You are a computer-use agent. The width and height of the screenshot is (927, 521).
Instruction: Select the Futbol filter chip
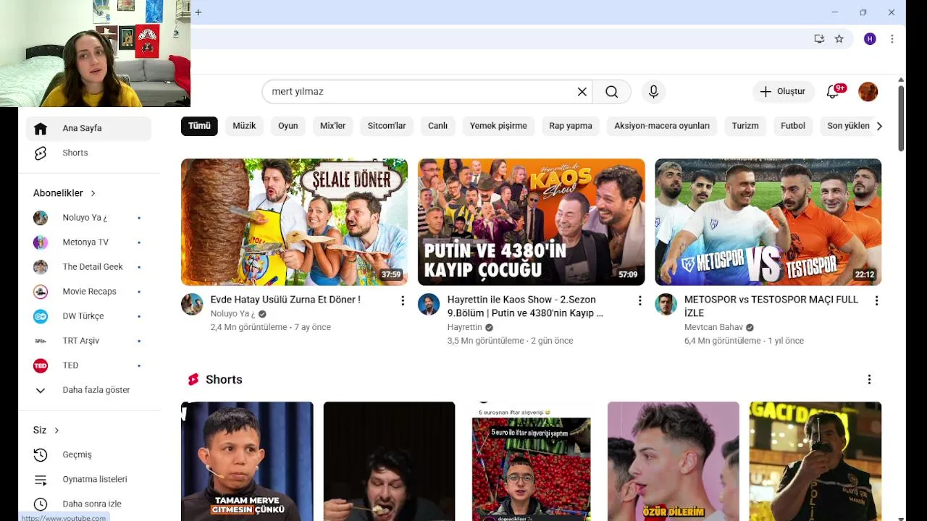click(793, 126)
